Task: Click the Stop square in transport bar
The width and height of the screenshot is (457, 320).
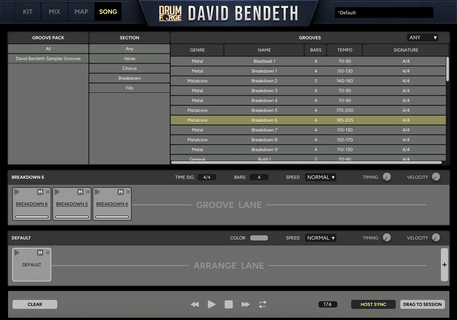Action: point(228,304)
